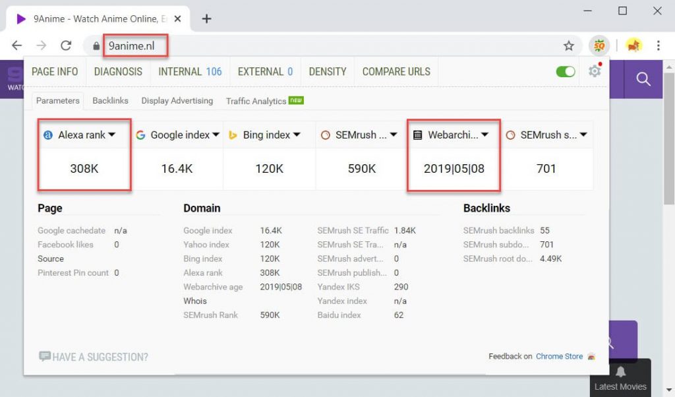Viewport: 675px width, 397px height.
Task: Open the EXTERNAL 0 links tab
Action: (265, 71)
